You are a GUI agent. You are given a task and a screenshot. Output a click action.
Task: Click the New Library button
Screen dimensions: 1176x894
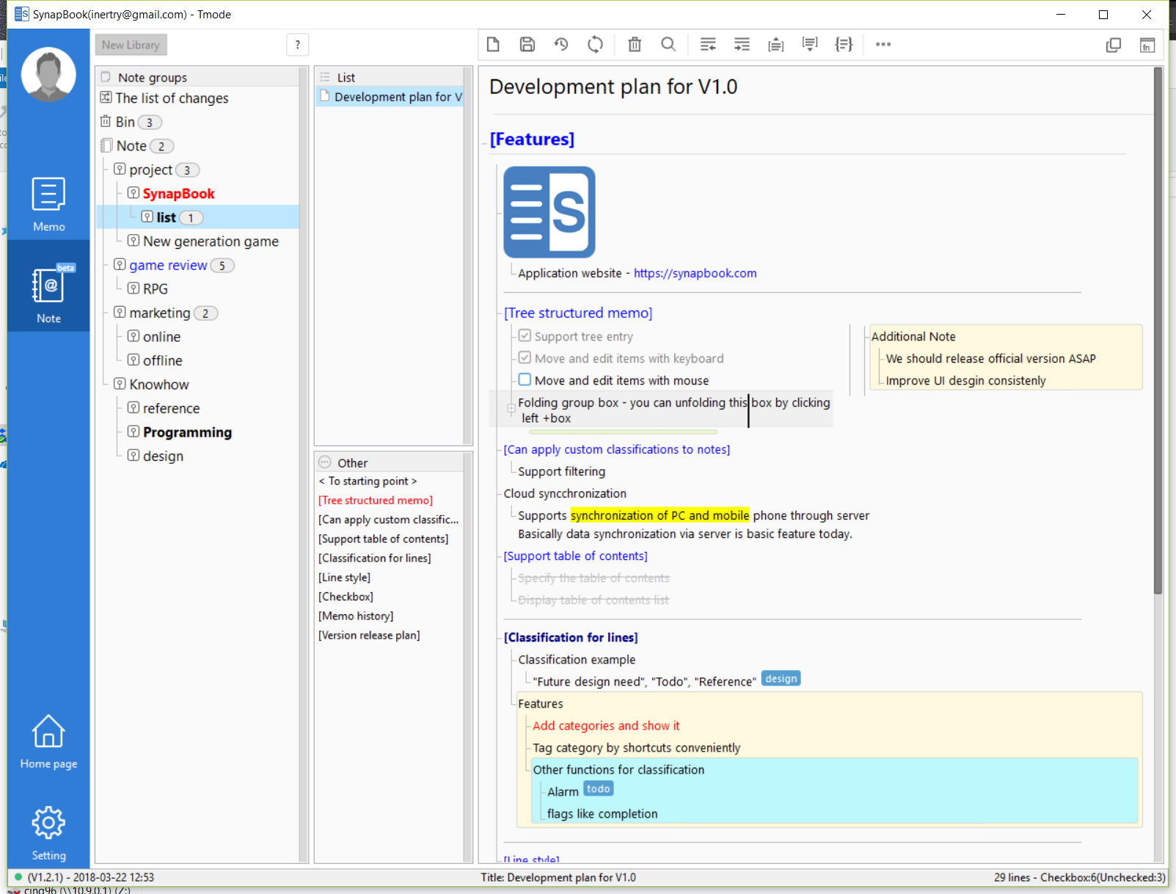click(131, 45)
